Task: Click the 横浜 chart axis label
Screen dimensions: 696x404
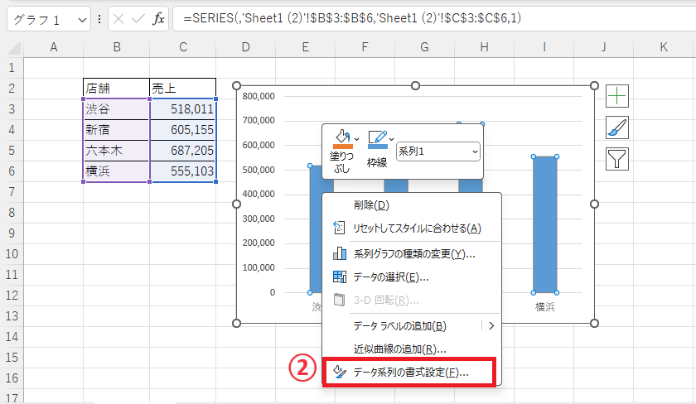Action: tap(544, 307)
